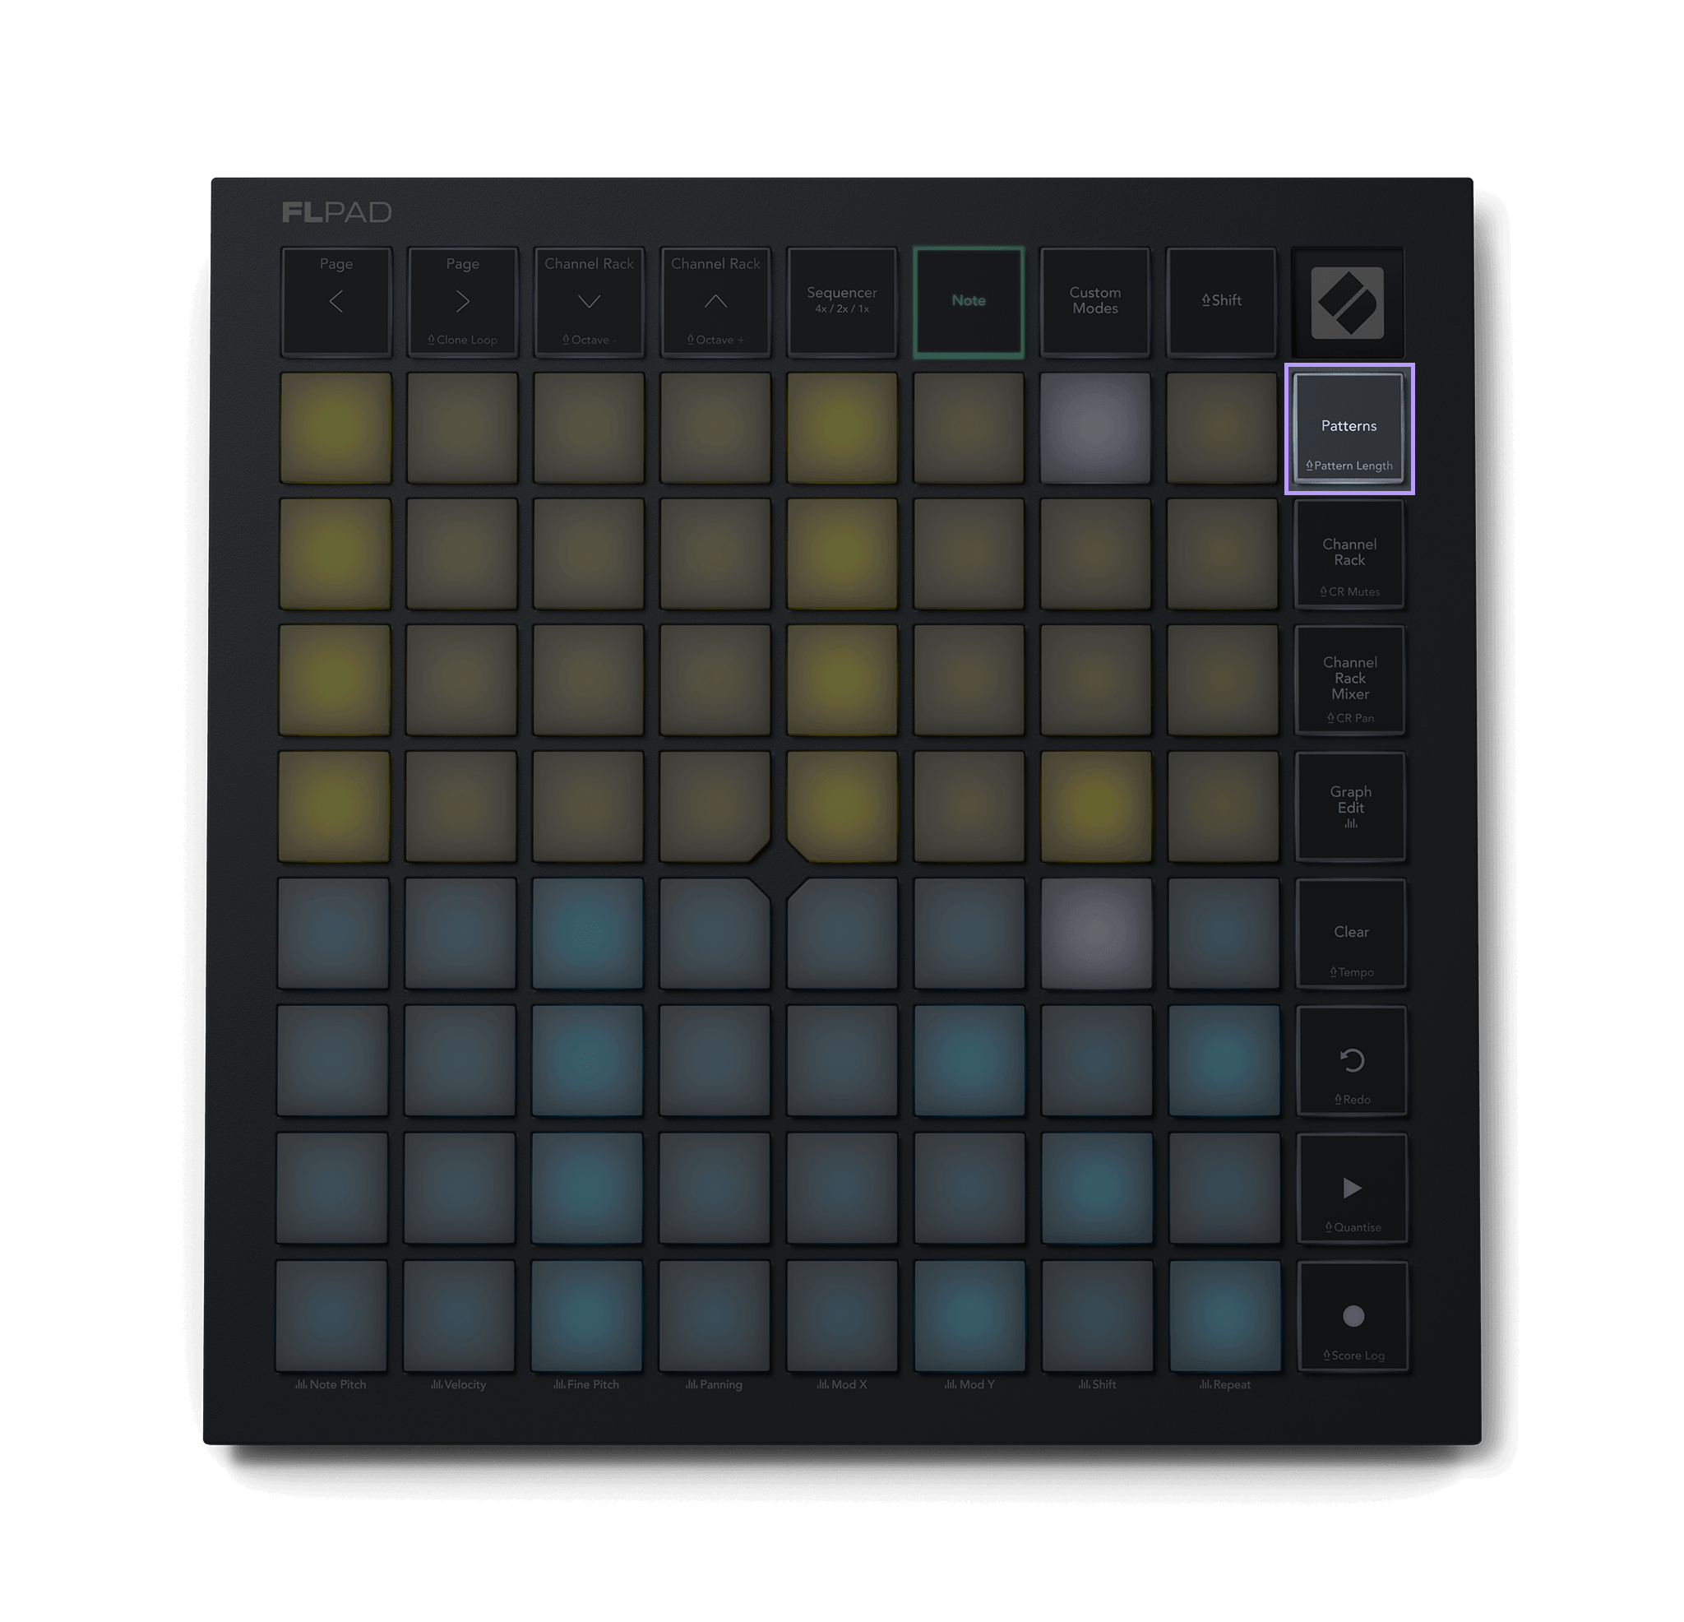Tap notched pad in Clear row, Mod X column

842,934
